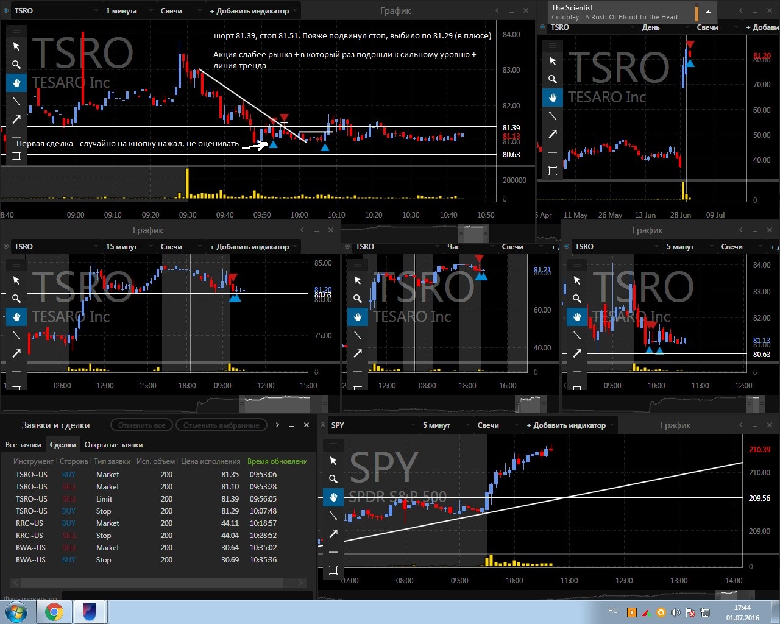The width and height of the screenshot is (780, 624).
Task: Select the cursor tool in TSRO 5-minute chart
Action: point(577,280)
